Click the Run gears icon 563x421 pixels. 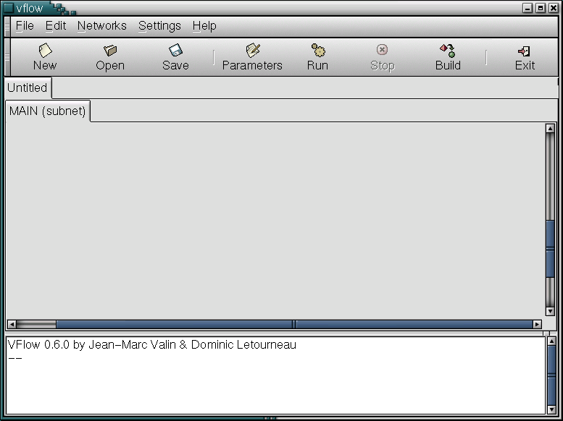[x=318, y=50]
